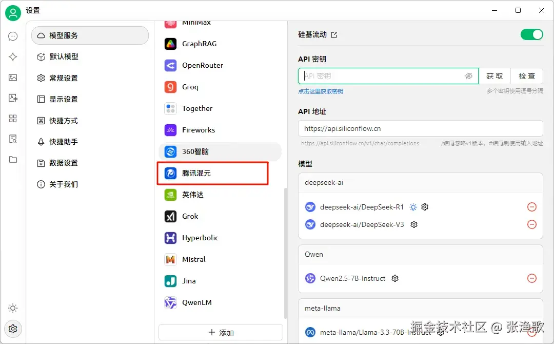Open the mini apps grid in sidebar

tap(13, 119)
